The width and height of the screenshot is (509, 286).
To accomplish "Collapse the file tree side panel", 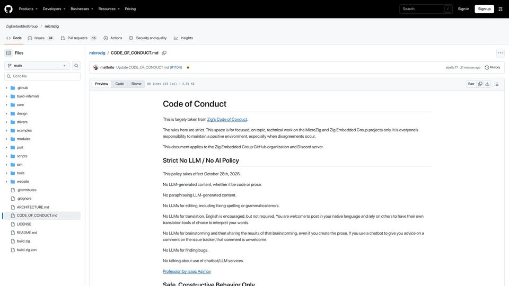I will click(8, 53).
